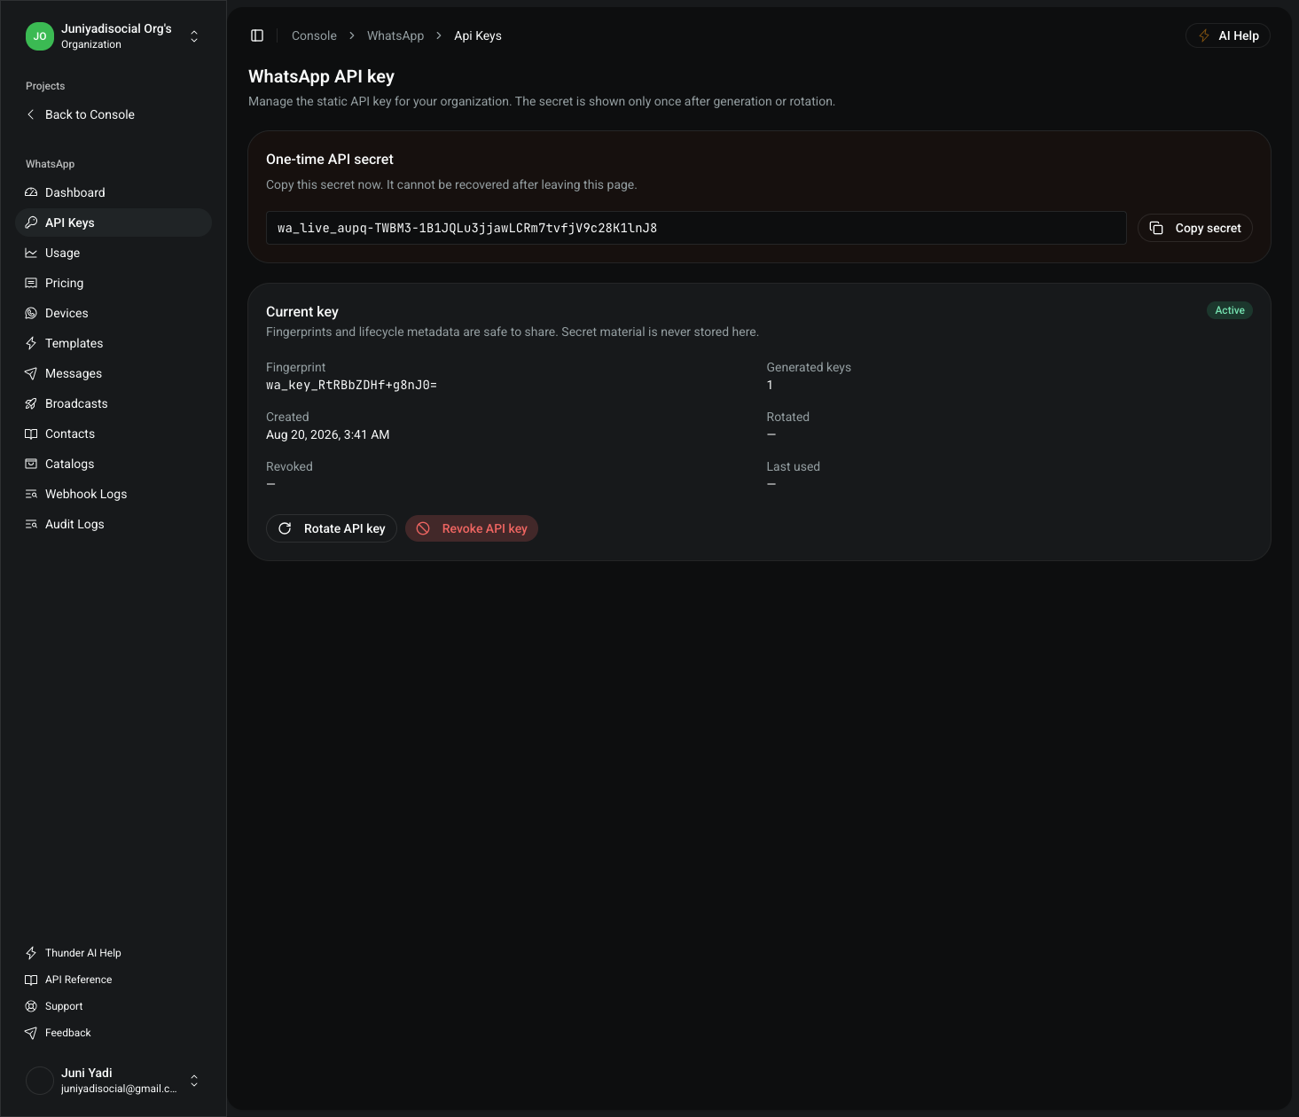Click the copy icon beside Copy secret
Image resolution: width=1299 pixels, height=1117 pixels.
tap(1156, 228)
